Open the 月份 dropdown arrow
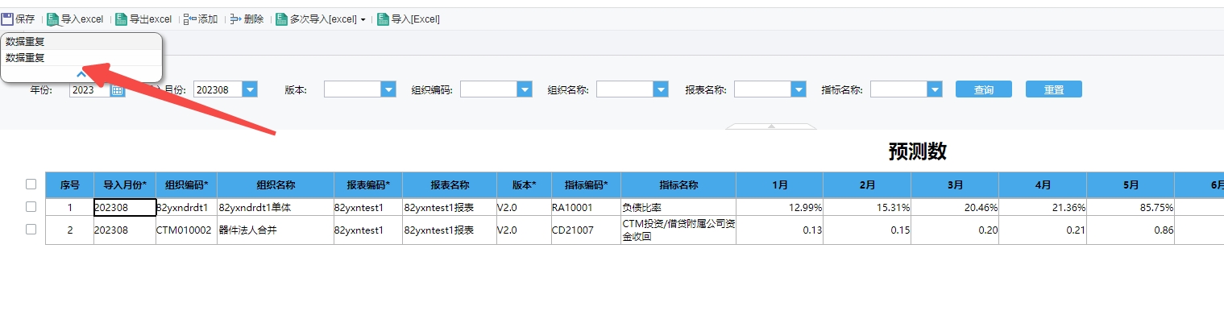The width and height of the screenshot is (1224, 315). 249,89
